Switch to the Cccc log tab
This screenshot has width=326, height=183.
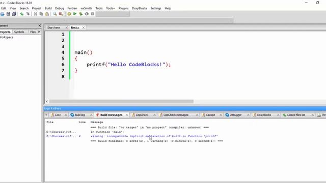[x=58, y=115]
